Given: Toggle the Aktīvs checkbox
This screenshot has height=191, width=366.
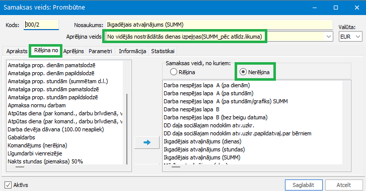Looking at the screenshot, I should [8, 185].
